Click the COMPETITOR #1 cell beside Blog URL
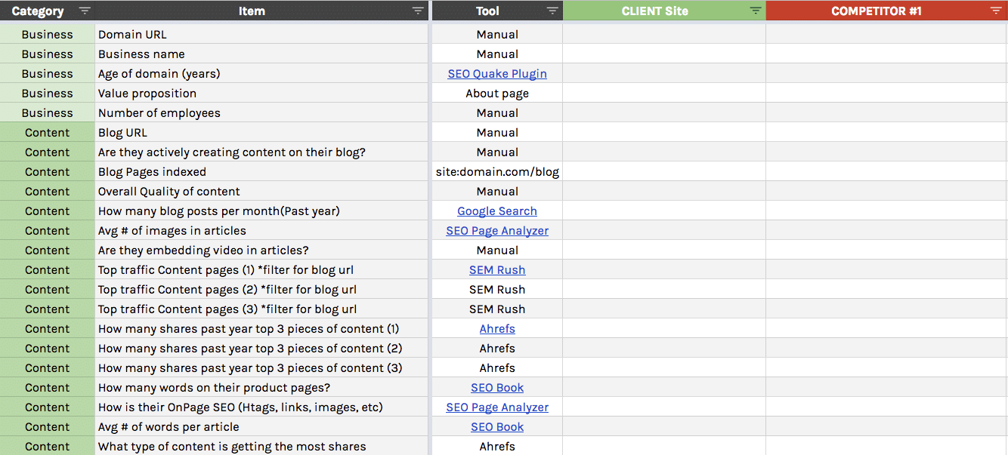Screen dimensions: 1008x455 point(886,132)
